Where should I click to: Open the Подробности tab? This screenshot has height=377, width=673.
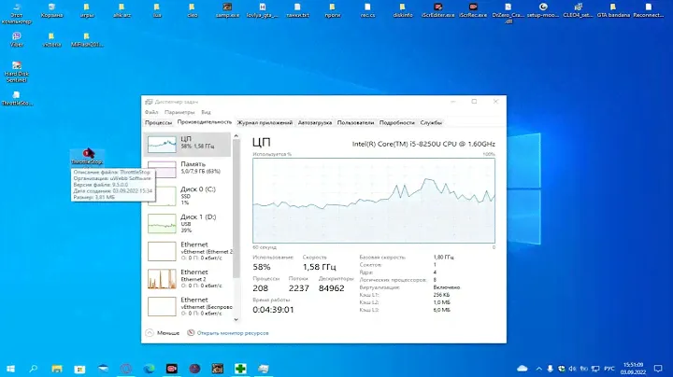[396, 122]
